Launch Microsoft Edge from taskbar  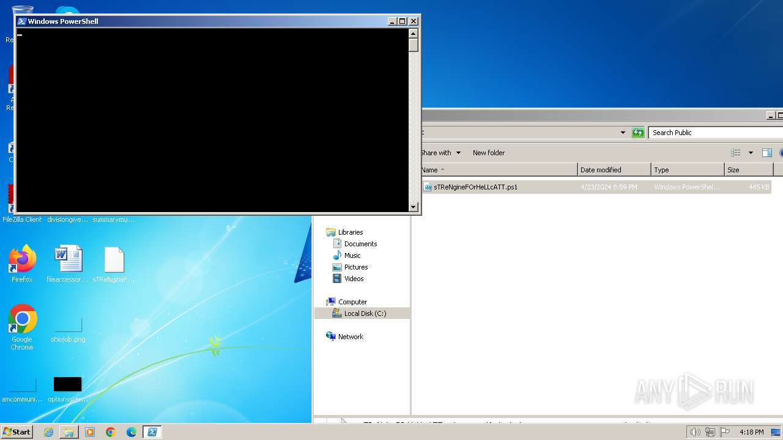(132, 432)
